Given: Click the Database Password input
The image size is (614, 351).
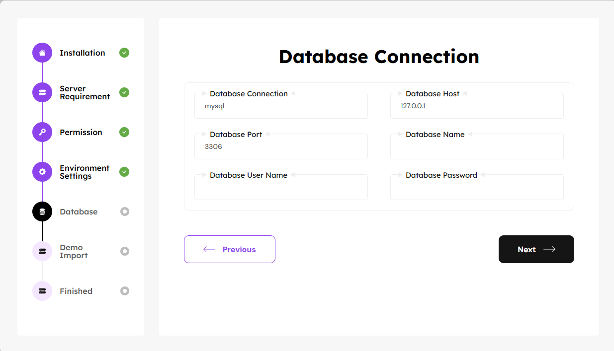Looking at the screenshot, I should pos(477,188).
